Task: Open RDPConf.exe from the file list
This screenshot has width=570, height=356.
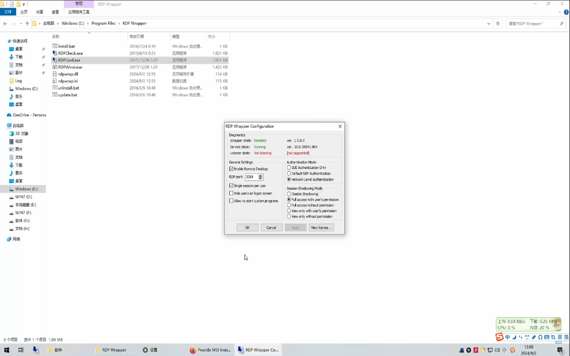Action: [x=70, y=60]
